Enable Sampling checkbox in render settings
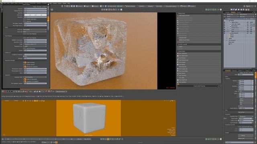The height and width of the screenshot is (144, 257). click(25, 62)
